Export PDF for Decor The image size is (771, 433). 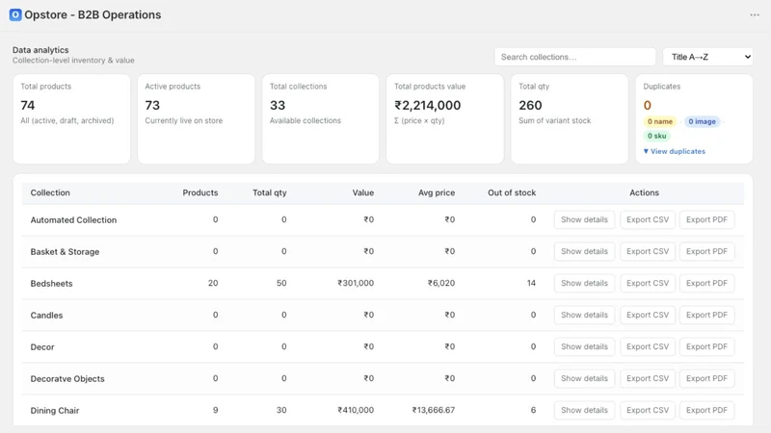[x=706, y=346]
